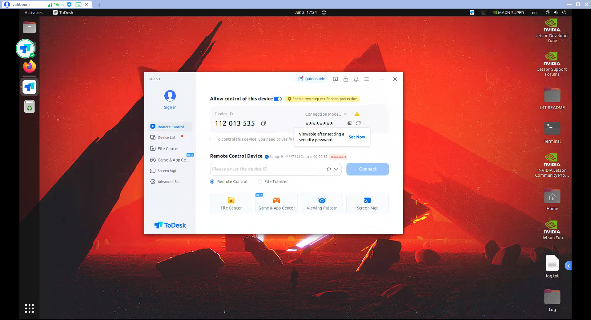This screenshot has height=320, width=591.
Task: Refresh the temporary password
Action: [359, 123]
